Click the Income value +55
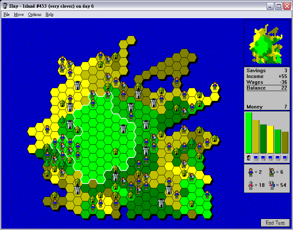This screenshot has height=230, width=293. click(283, 76)
